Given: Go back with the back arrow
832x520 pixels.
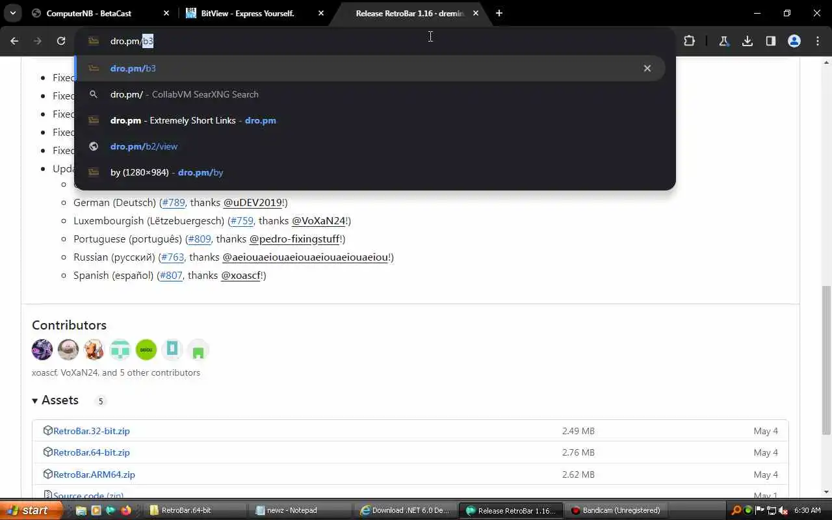Looking at the screenshot, I should point(14,41).
